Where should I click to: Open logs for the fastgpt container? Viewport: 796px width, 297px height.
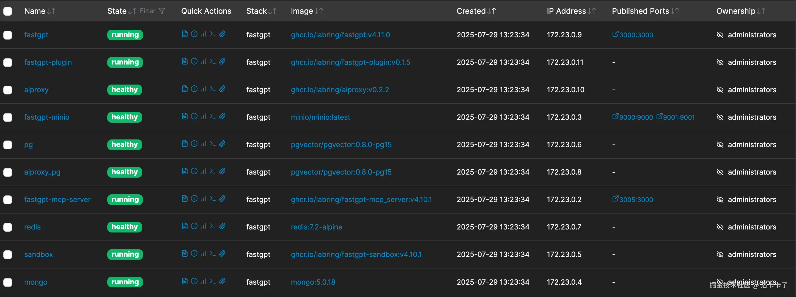point(185,34)
